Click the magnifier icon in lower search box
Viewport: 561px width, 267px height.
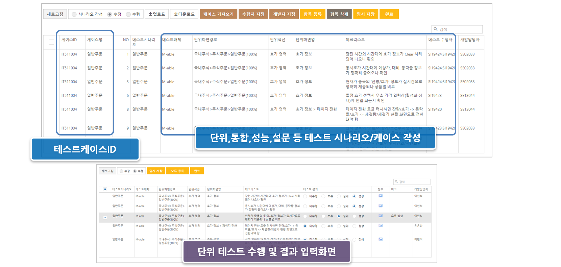tap(396, 182)
